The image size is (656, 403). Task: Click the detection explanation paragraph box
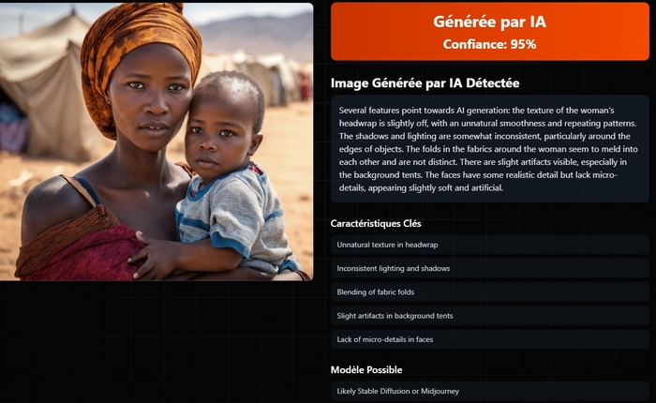pos(489,149)
